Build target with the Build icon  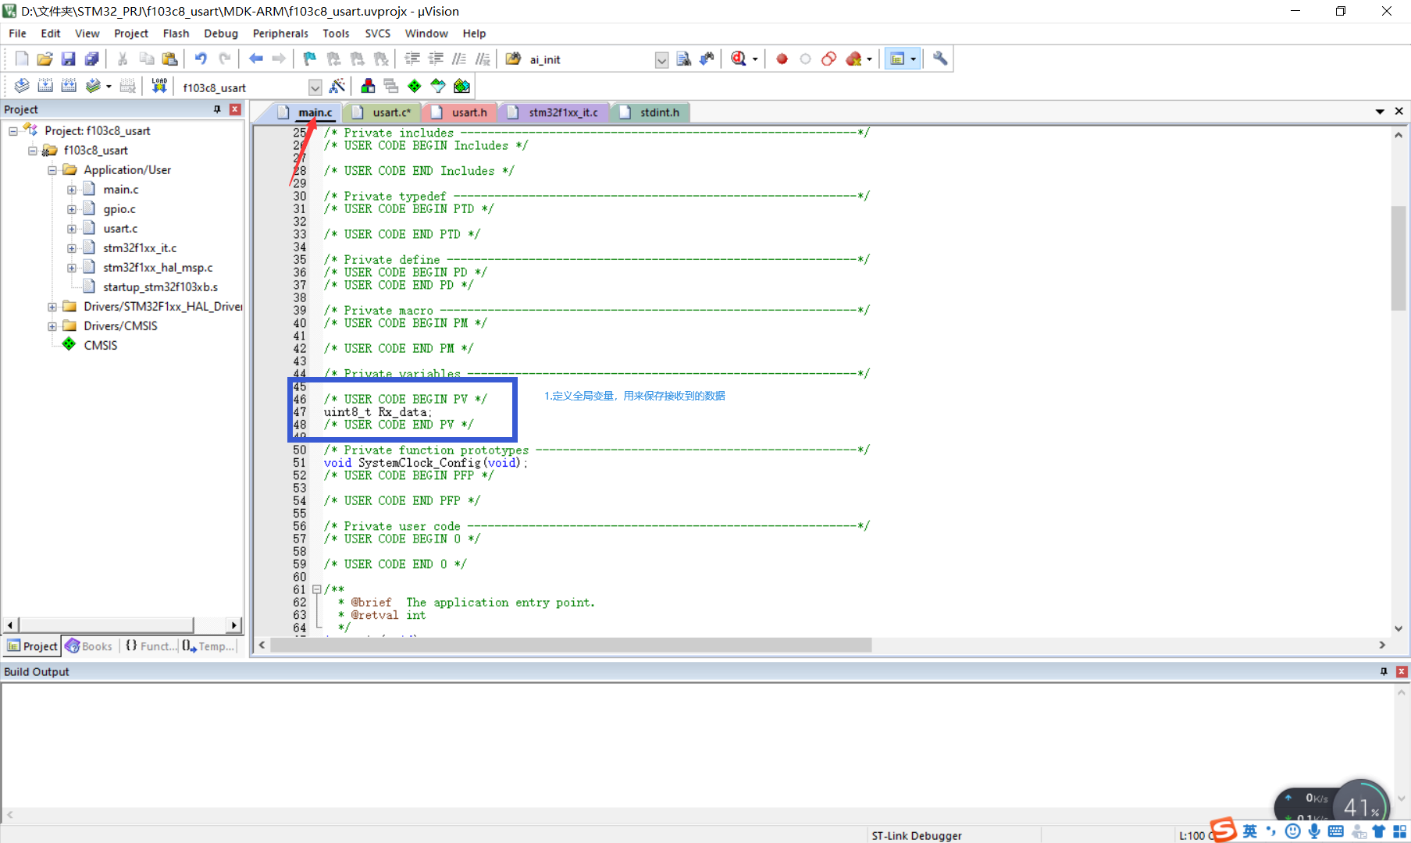point(45,87)
